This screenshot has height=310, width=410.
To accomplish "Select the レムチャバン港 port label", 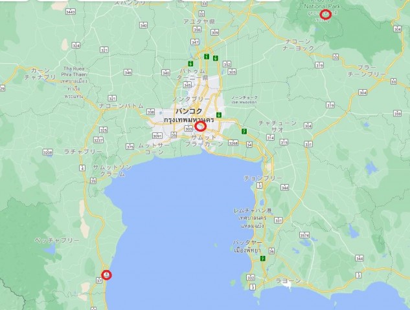I will click(x=253, y=211).
